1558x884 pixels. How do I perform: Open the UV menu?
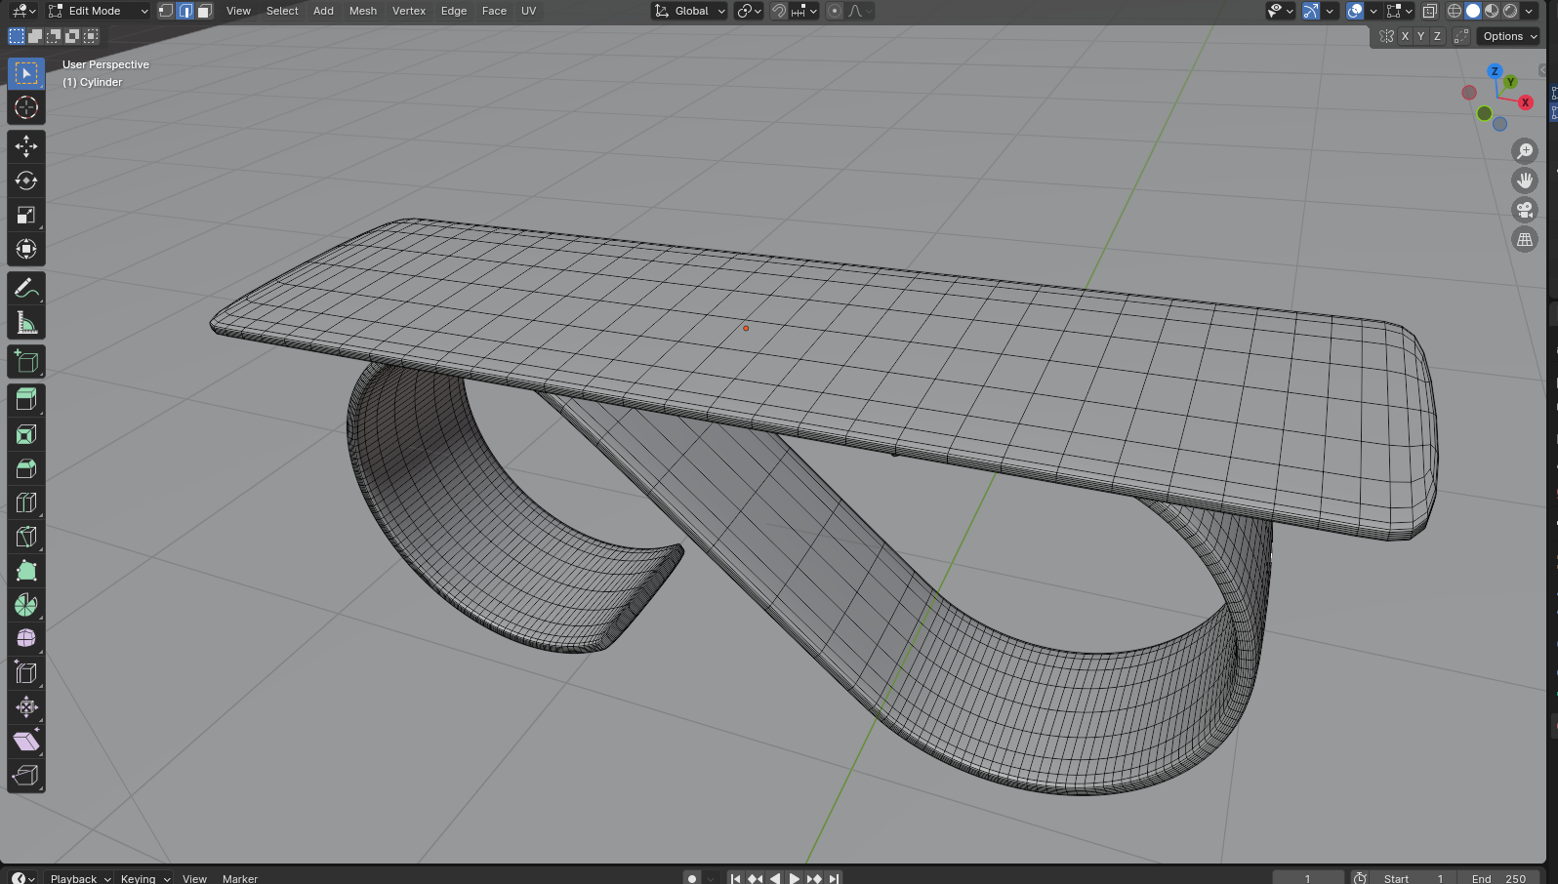coord(528,11)
